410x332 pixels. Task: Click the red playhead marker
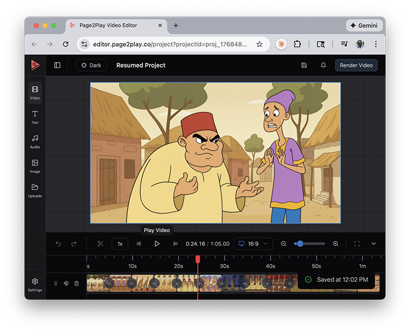[x=198, y=259]
